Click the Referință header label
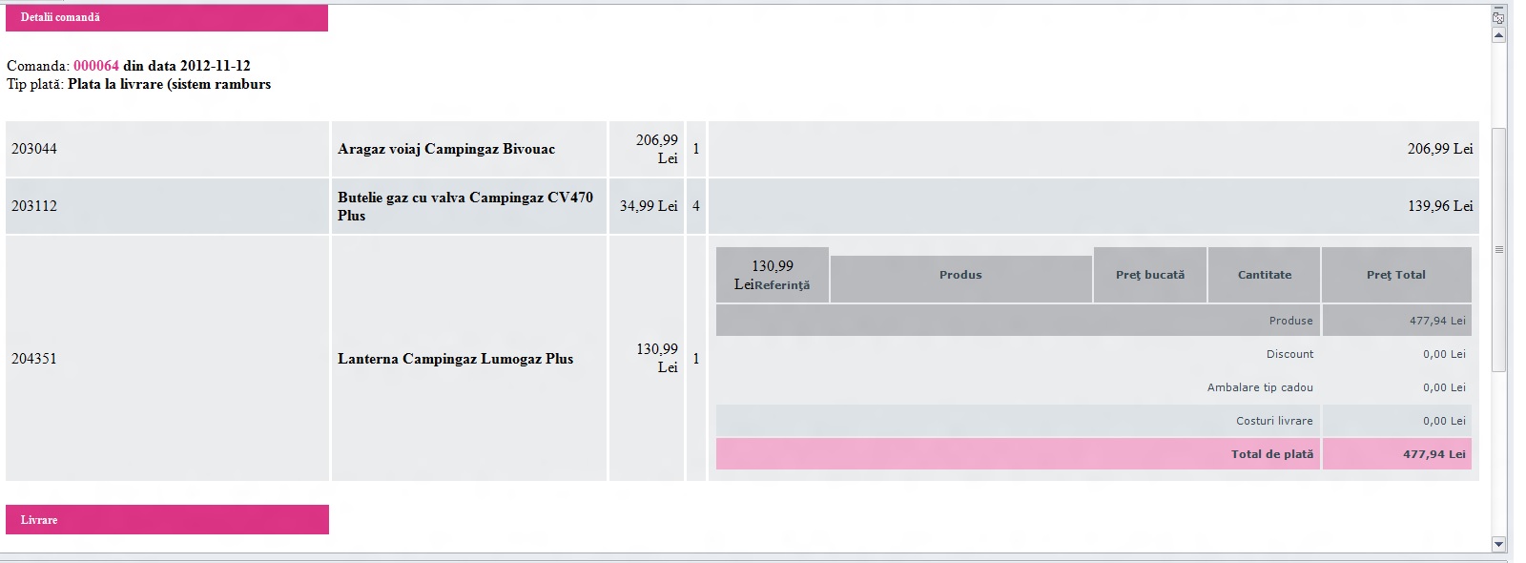The image size is (1526, 563). point(782,285)
